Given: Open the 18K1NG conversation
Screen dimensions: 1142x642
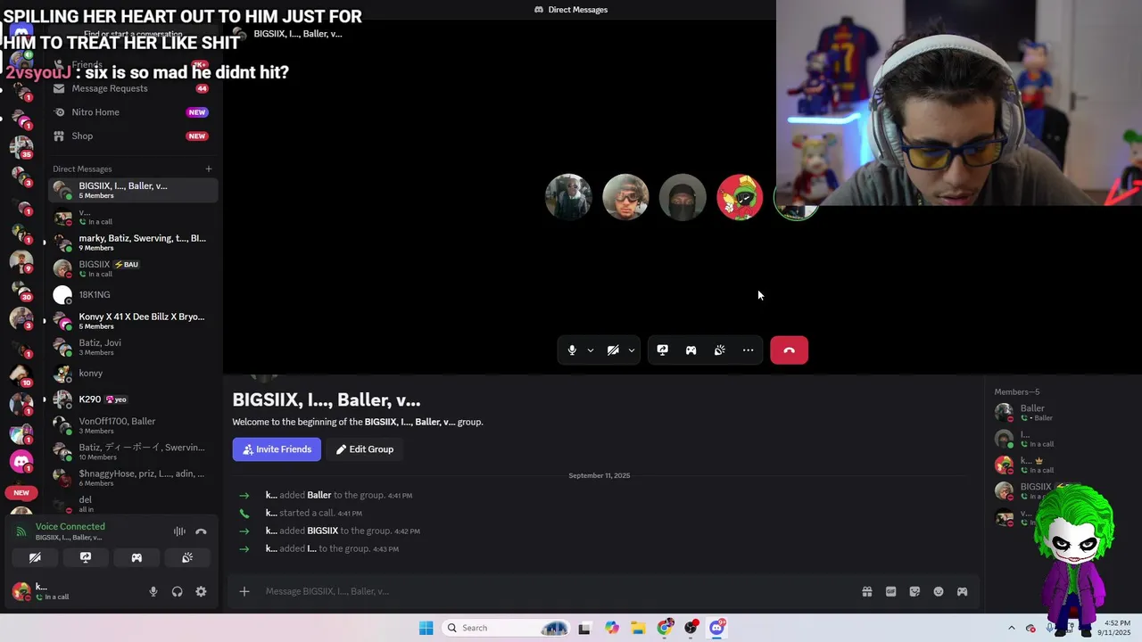Looking at the screenshot, I should click(132, 294).
